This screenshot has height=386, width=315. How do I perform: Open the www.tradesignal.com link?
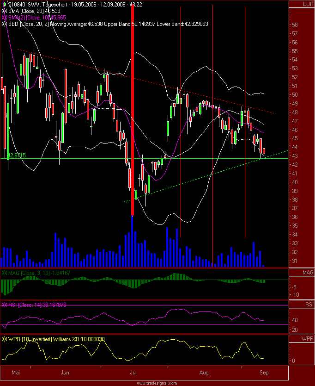click(157, 383)
